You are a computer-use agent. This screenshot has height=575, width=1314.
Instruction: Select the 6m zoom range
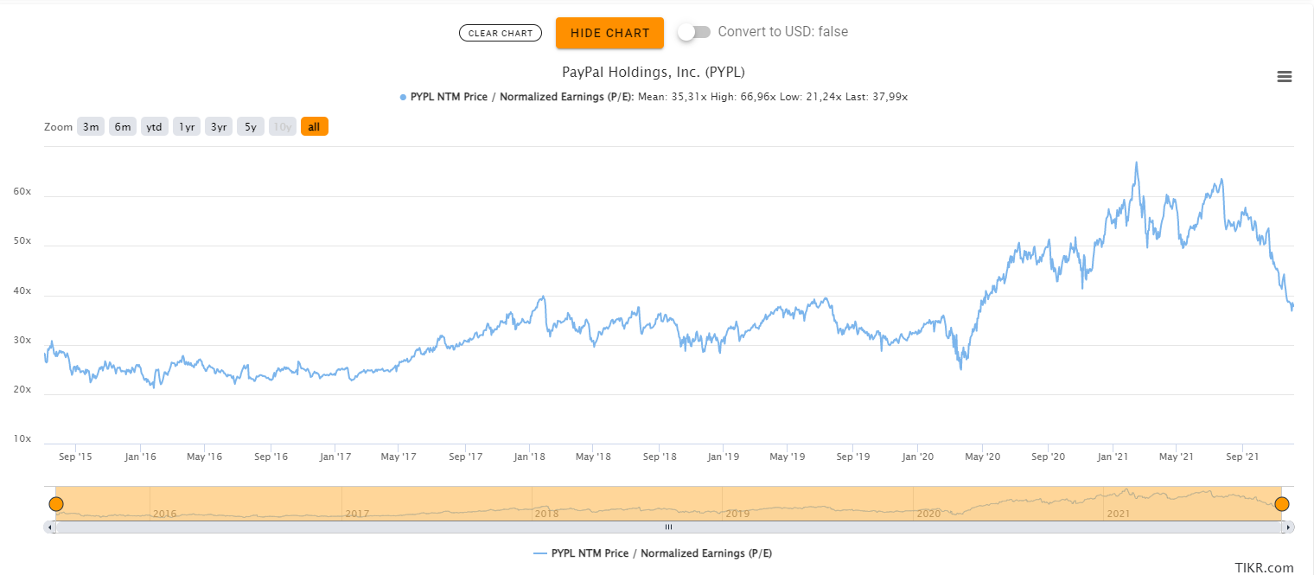click(x=123, y=127)
